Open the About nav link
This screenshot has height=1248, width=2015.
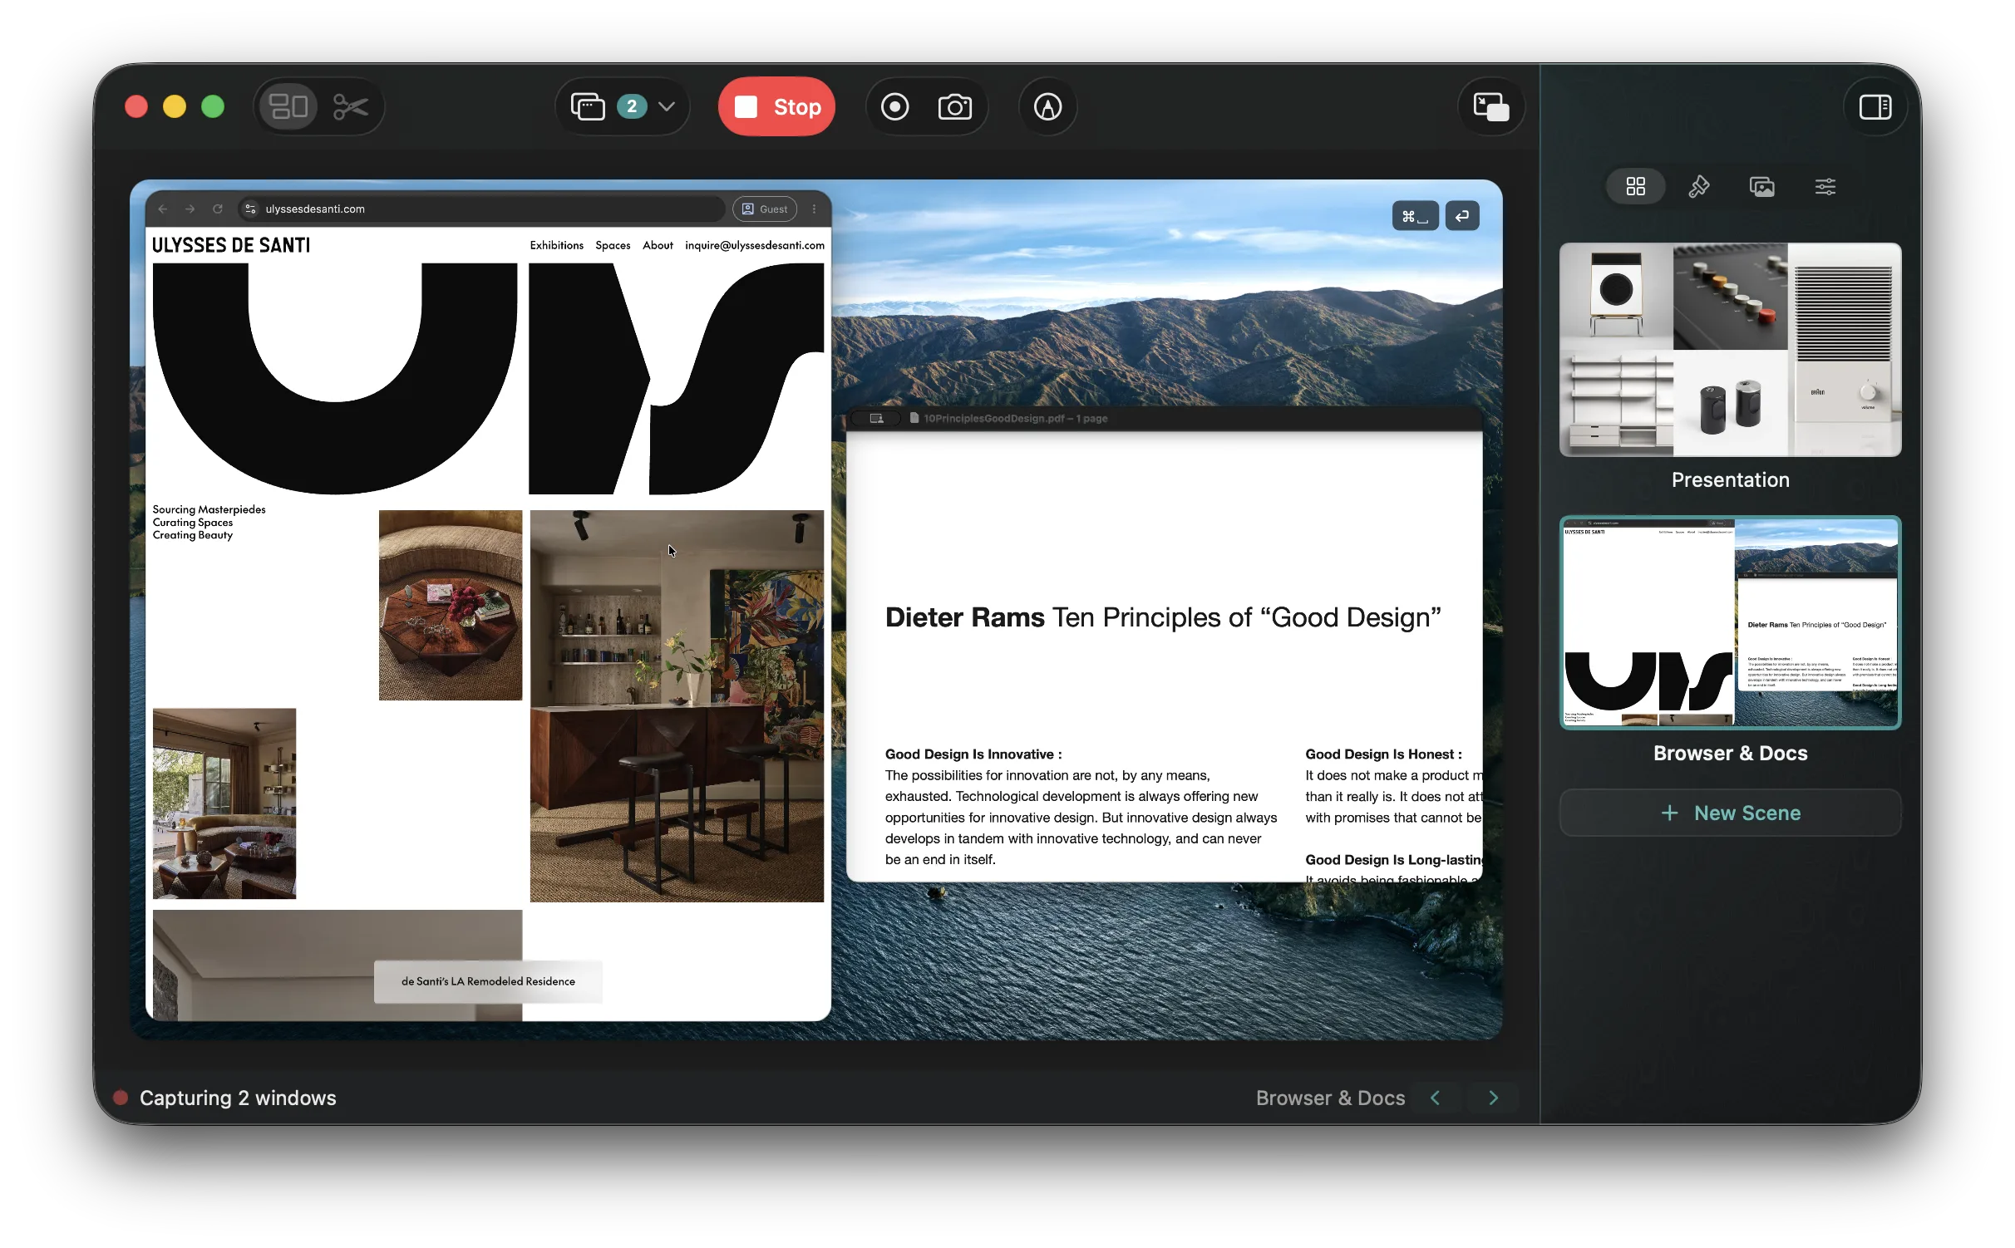click(658, 245)
